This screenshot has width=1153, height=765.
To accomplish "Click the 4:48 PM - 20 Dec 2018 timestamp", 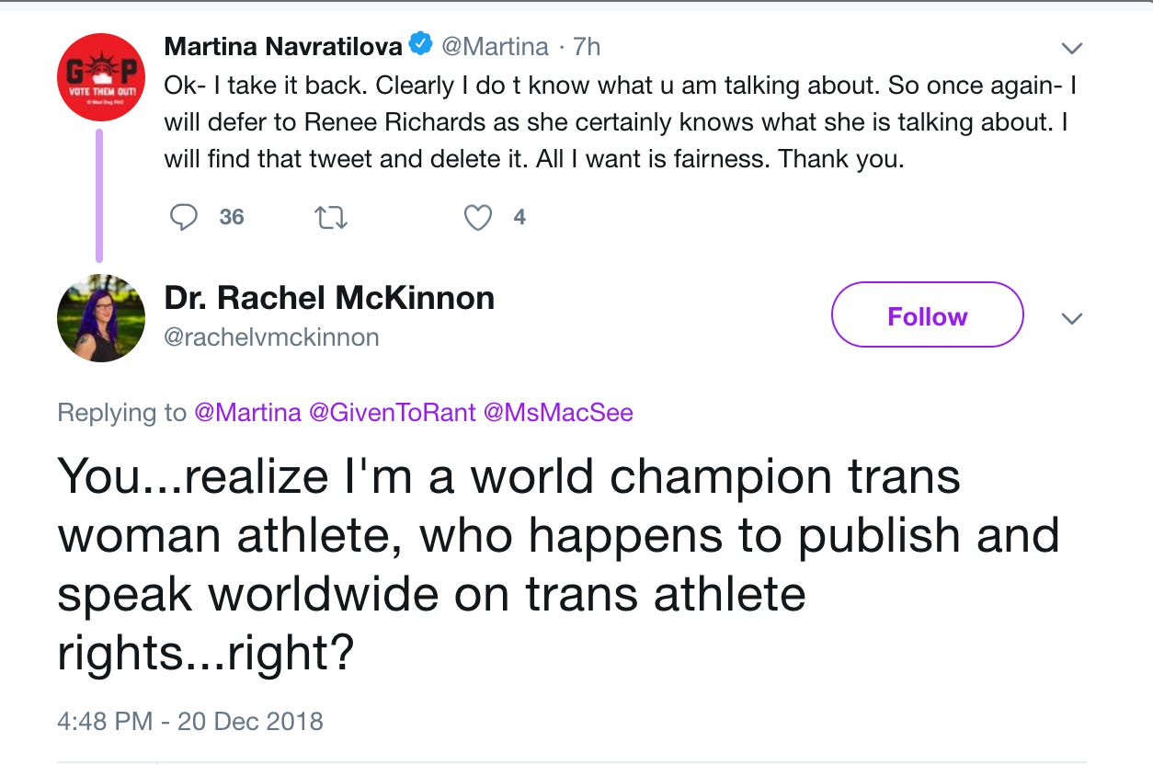I will [190, 720].
